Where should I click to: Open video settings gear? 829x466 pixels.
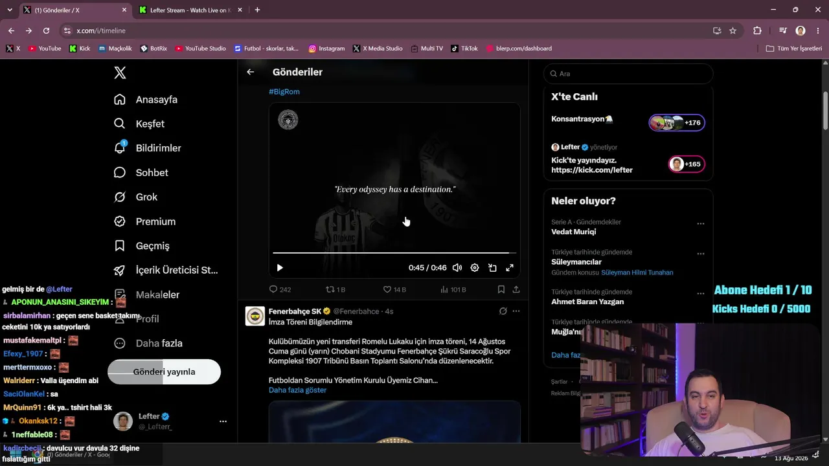click(x=475, y=268)
